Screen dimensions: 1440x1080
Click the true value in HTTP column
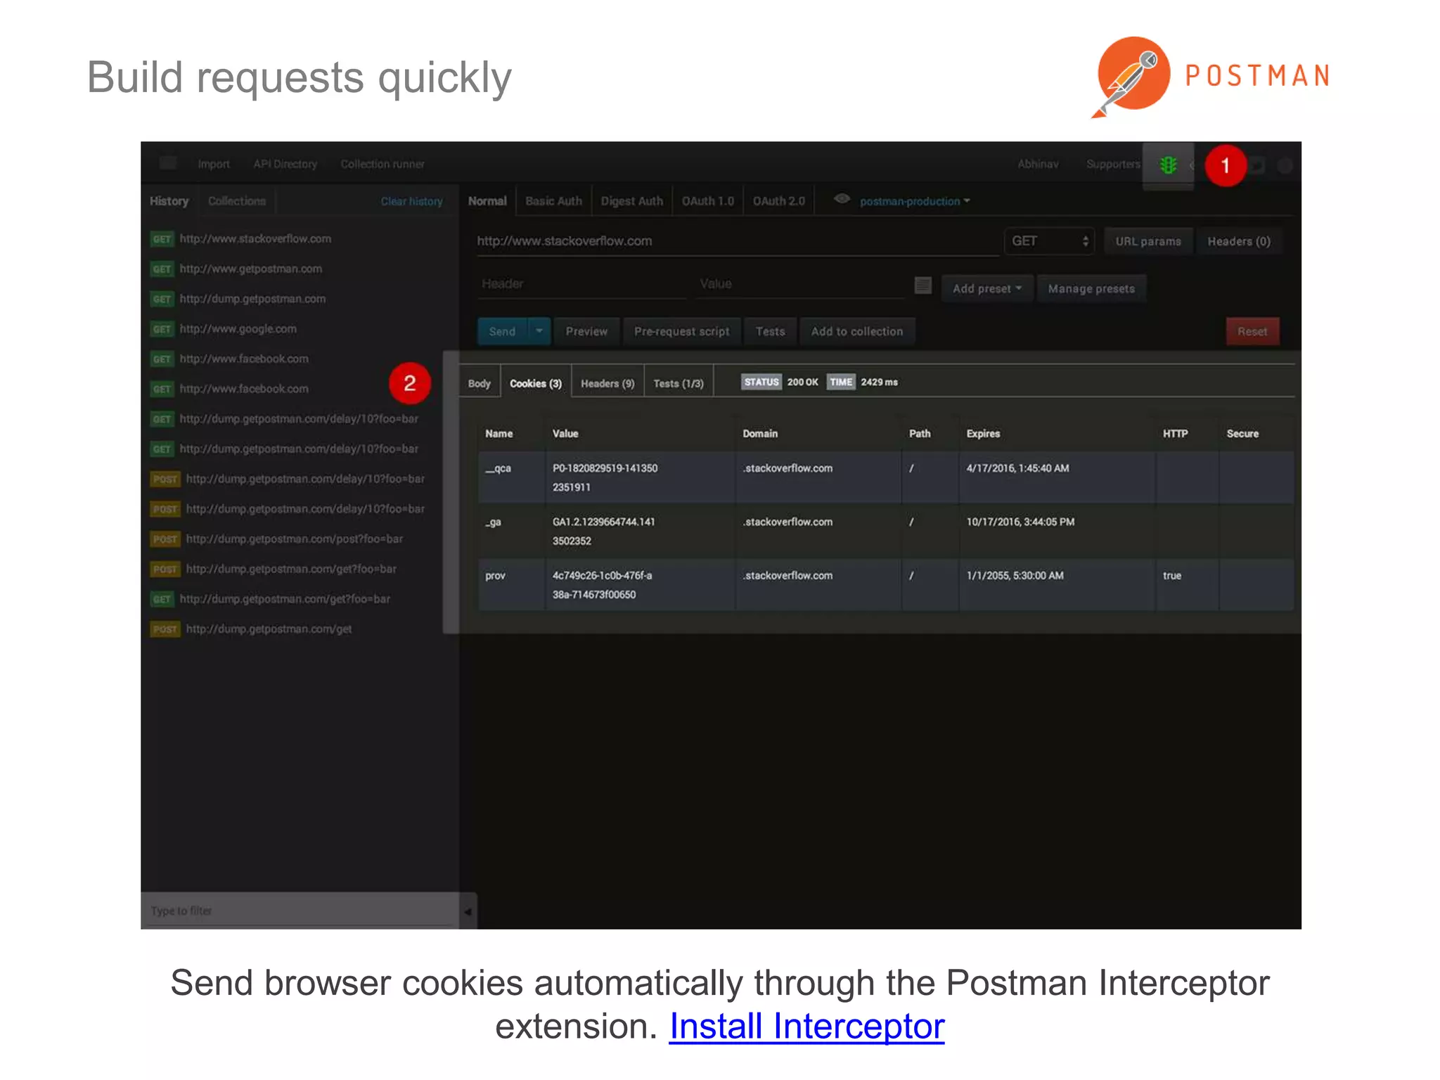[1172, 576]
